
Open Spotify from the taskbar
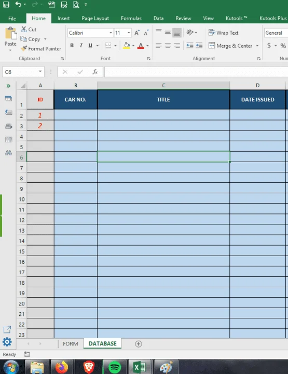(x=115, y=367)
